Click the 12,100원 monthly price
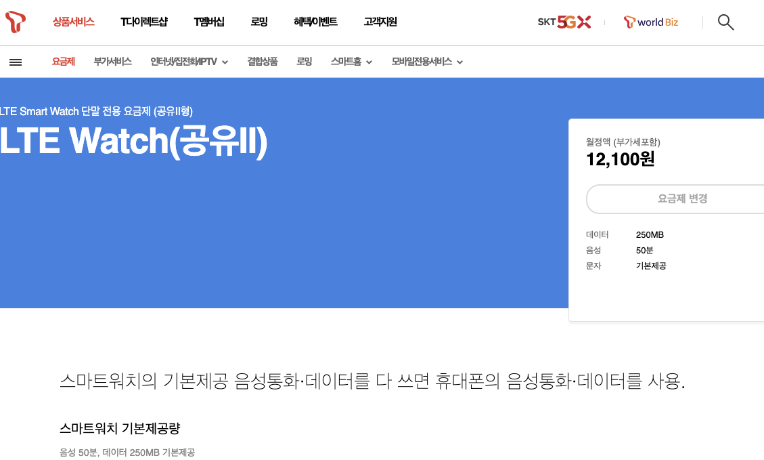The height and width of the screenshot is (460, 764). click(x=621, y=159)
